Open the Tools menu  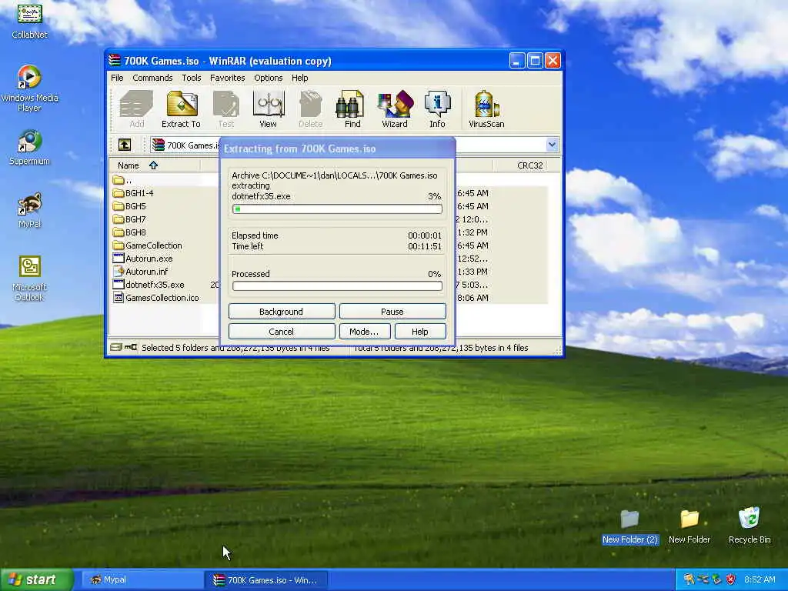192,78
